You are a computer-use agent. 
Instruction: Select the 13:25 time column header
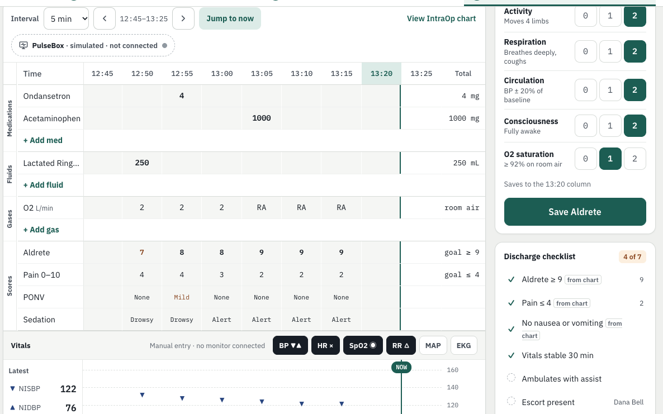coord(421,74)
